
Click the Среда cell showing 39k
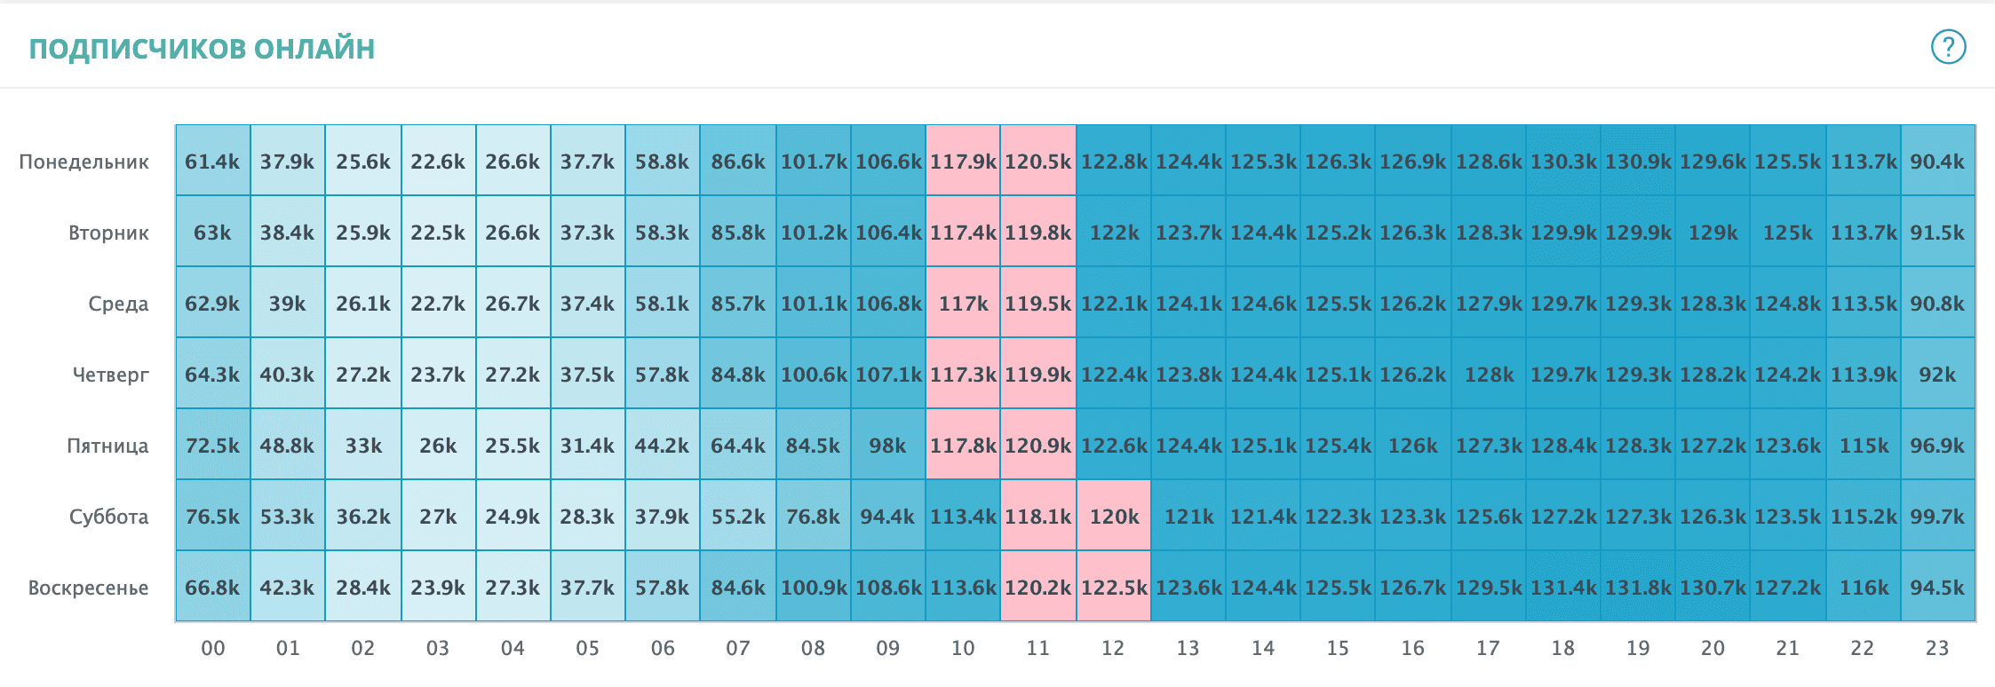[x=287, y=304]
